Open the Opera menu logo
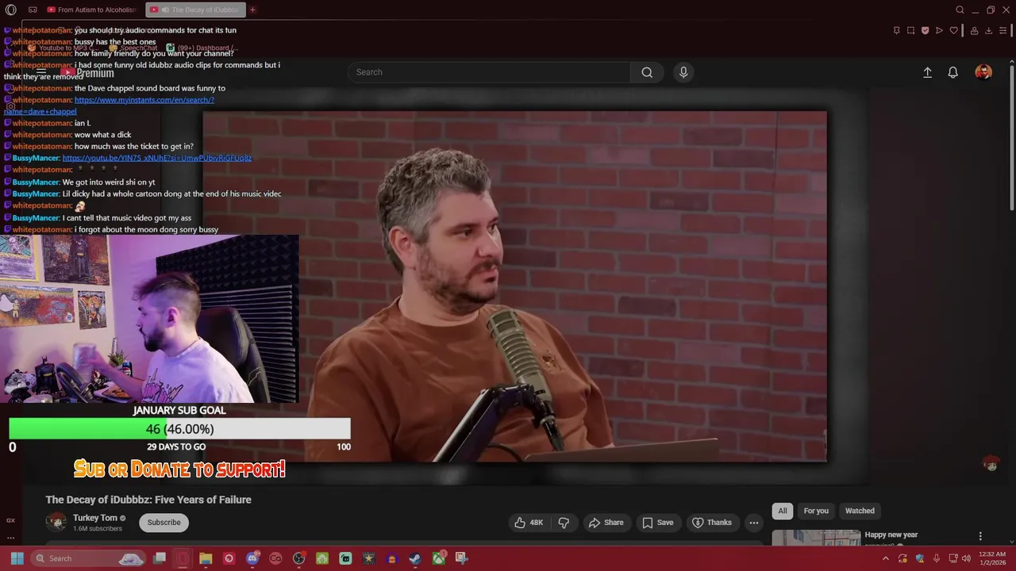Screen dimensions: 1016x571 (10, 10)
